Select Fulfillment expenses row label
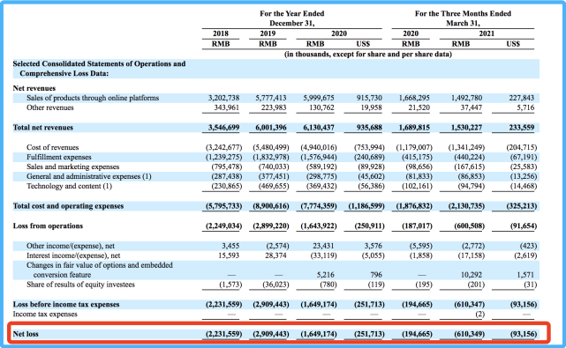 (x=59, y=157)
